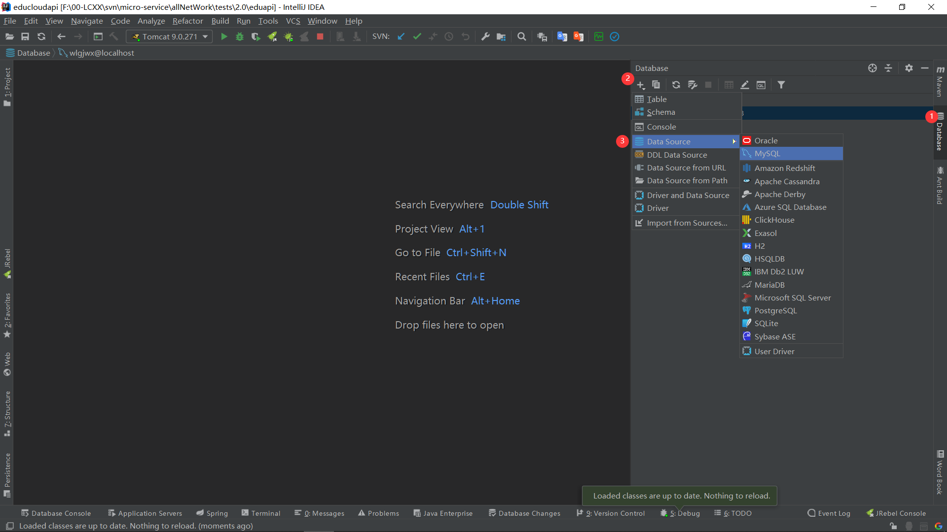This screenshot has width=947, height=532.
Task: Click Duplicate icon in Database toolbar
Action: pyautogui.click(x=656, y=85)
